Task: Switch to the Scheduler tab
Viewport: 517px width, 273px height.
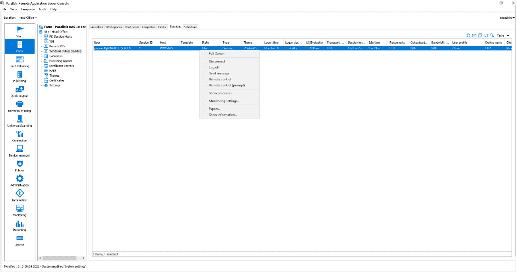Action: pos(190,27)
